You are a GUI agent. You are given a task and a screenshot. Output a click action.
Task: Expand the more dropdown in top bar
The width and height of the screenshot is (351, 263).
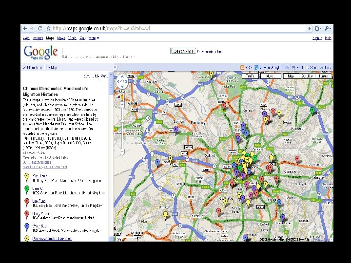tap(94, 38)
